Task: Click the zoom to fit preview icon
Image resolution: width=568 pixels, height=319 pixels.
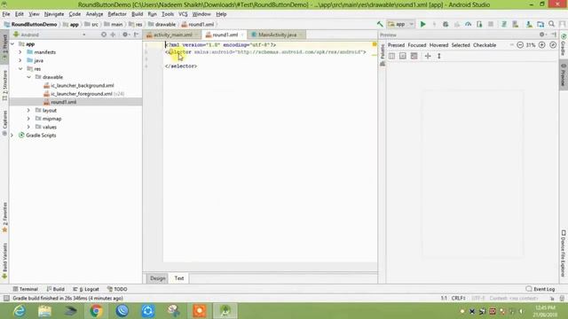Action: (553, 45)
